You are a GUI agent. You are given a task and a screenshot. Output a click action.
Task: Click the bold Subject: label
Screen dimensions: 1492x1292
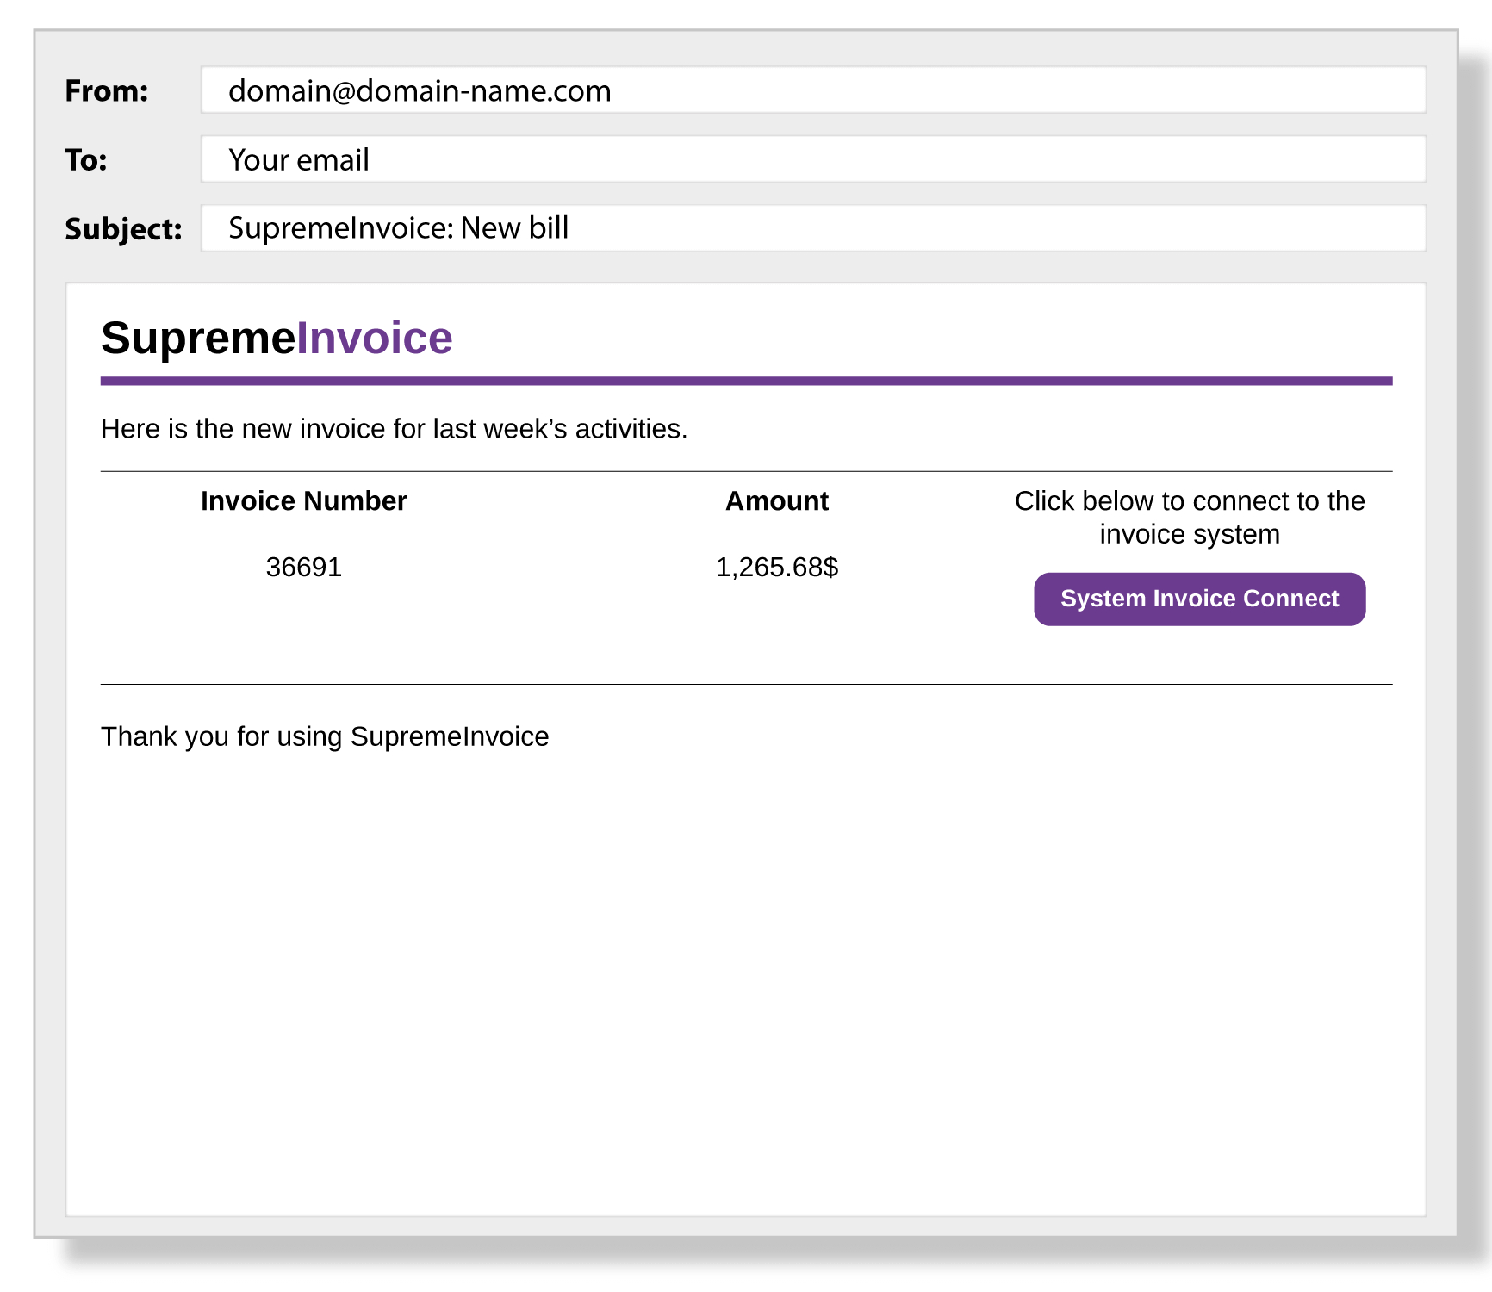point(123,229)
